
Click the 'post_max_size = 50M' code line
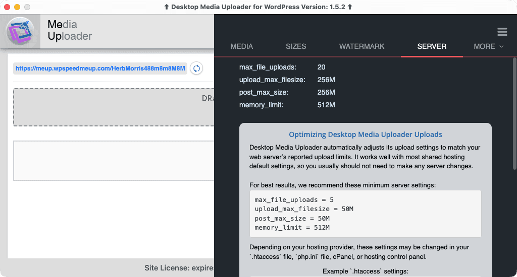pyautogui.click(x=292, y=219)
